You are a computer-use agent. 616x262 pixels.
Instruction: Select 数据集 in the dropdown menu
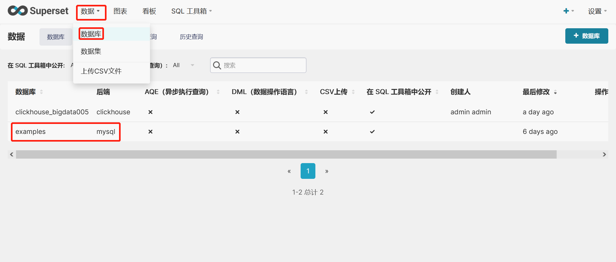[x=112, y=51]
